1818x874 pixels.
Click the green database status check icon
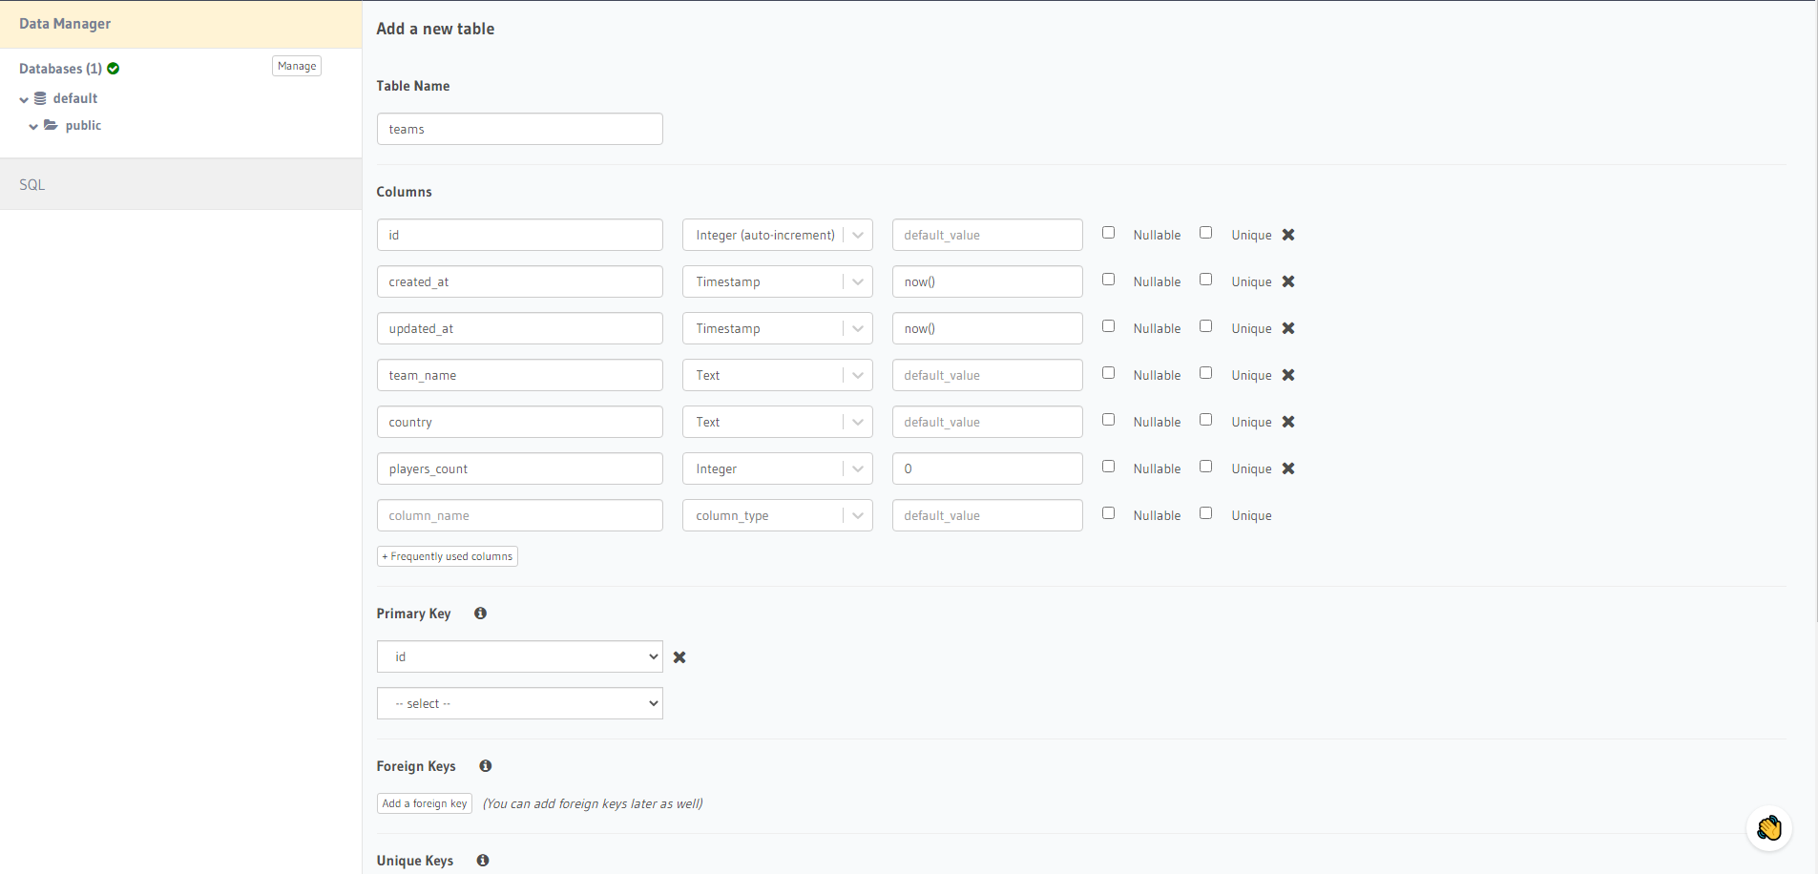[114, 69]
